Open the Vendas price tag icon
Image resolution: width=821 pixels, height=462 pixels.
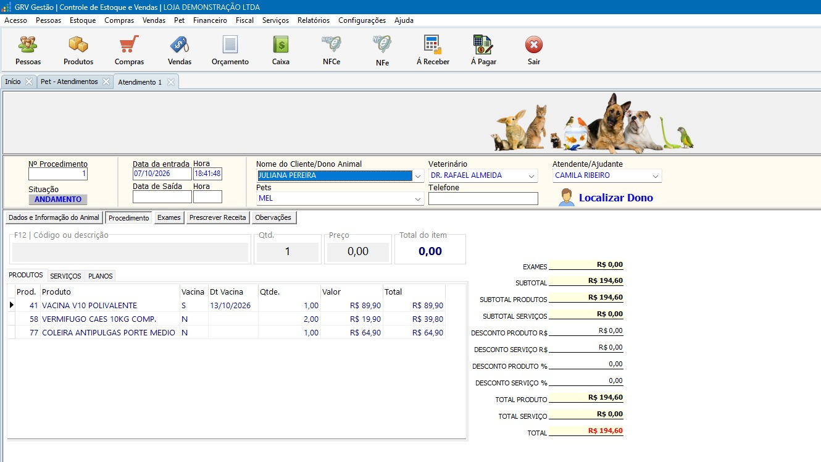(180, 45)
